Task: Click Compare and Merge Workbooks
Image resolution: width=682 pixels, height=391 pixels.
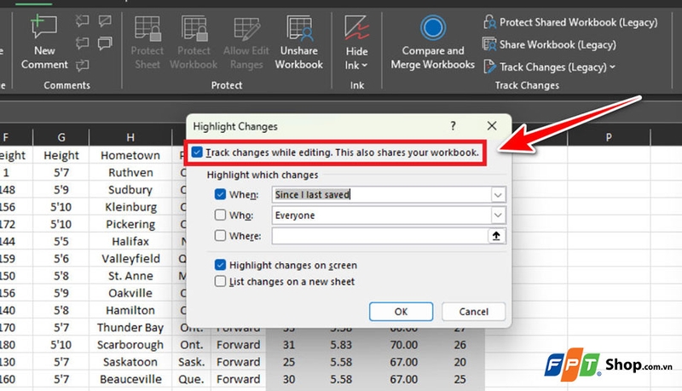Action: click(432, 43)
